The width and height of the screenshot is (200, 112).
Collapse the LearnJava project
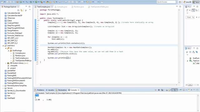(3, 46)
